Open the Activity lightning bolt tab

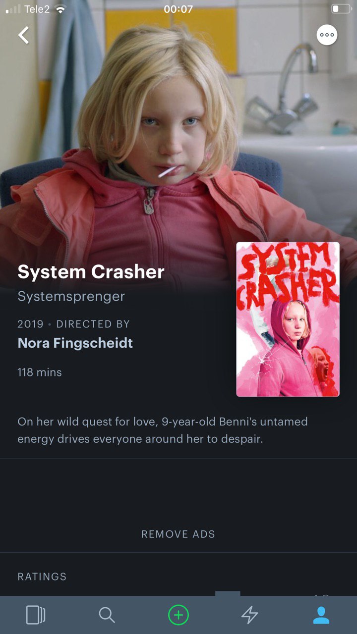click(x=249, y=615)
